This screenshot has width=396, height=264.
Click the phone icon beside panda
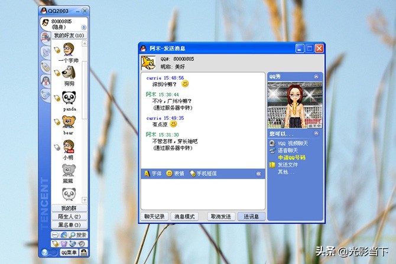(57, 98)
